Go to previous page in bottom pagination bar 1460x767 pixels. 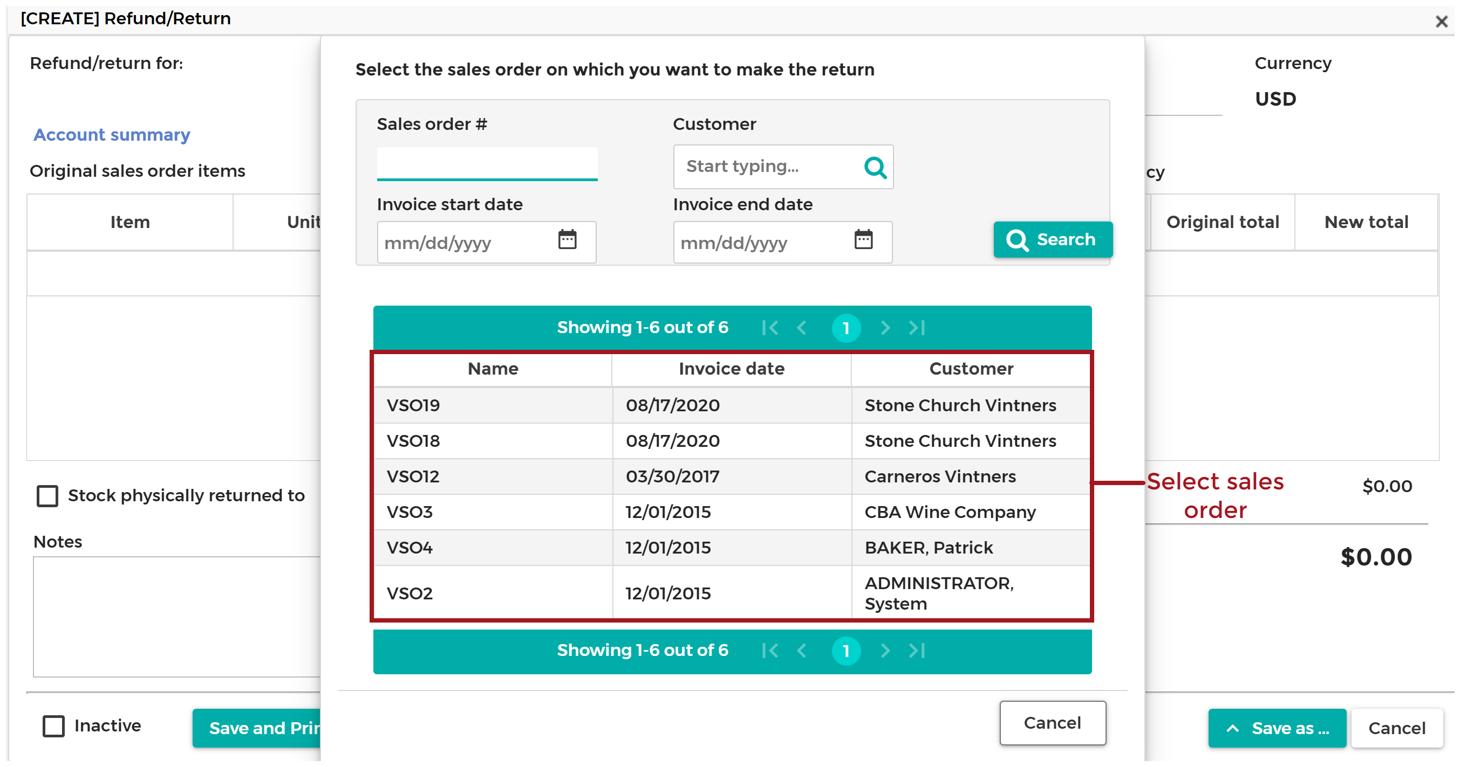point(801,651)
